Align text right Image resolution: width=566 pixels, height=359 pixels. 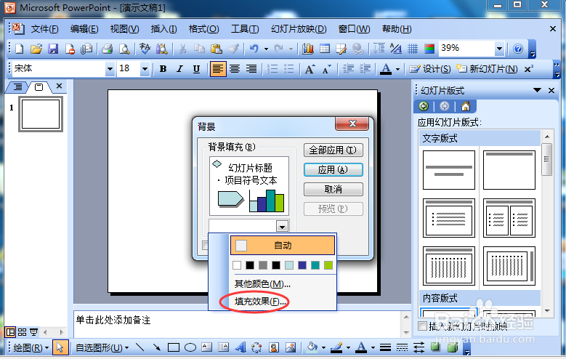point(251,68)
